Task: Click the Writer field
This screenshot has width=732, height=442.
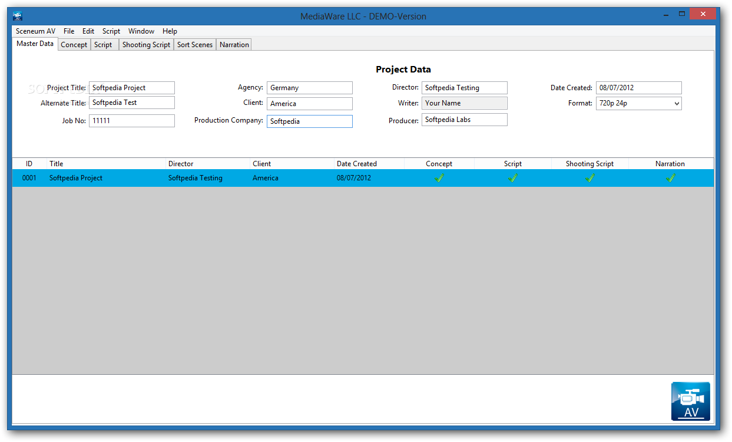Action: tap(465, 103)
